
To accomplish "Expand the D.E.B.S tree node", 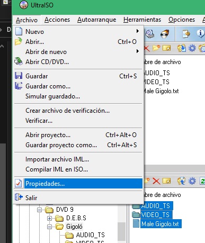I will (50, 218).
